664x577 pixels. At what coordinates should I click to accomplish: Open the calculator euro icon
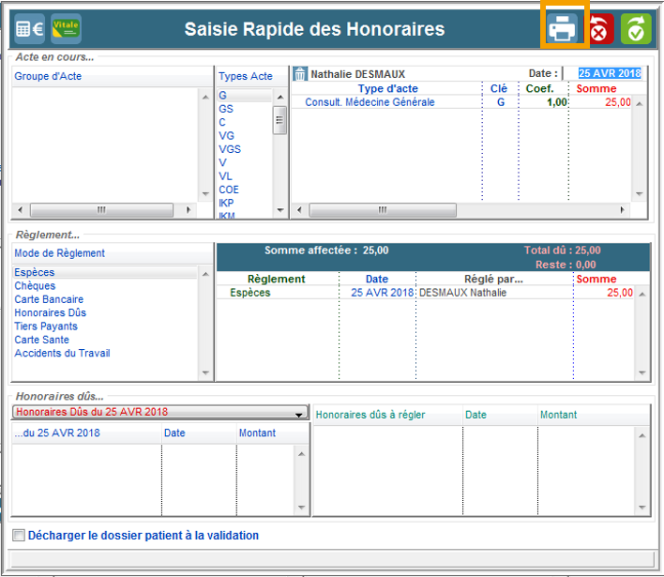29,29
